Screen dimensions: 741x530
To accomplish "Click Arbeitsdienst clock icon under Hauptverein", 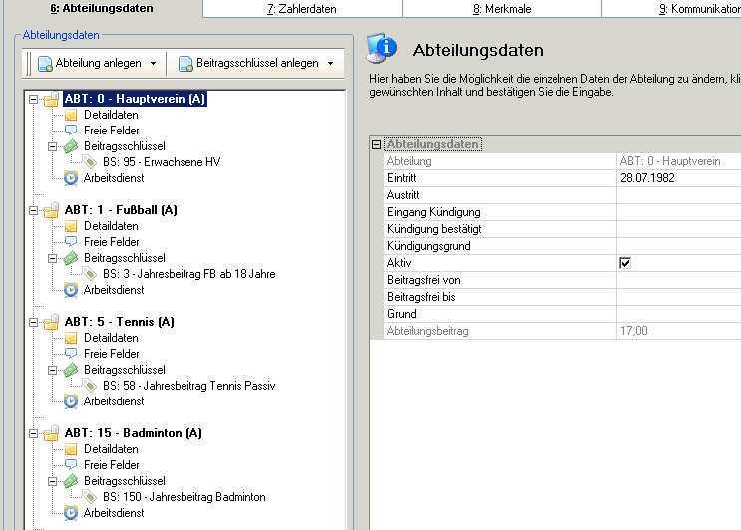I will 70,178.
